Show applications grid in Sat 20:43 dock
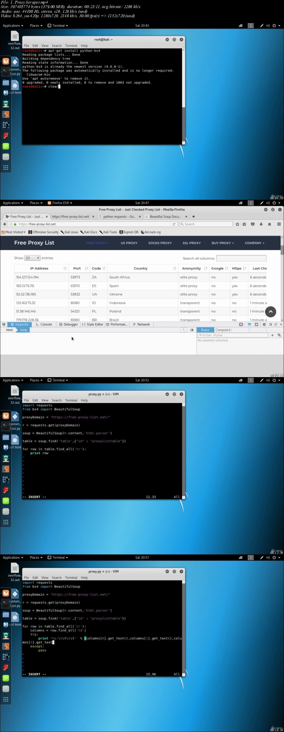This screenshot has height=732, width=284. point(6,167)
